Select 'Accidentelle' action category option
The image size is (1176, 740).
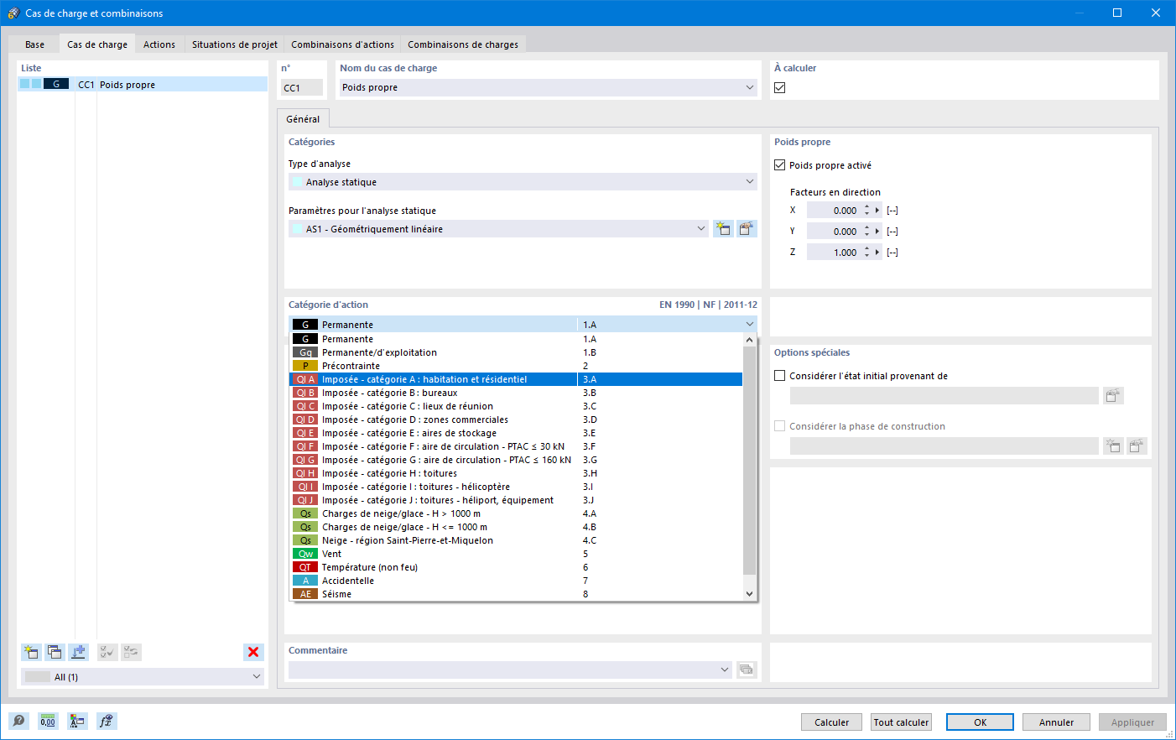tap(516, 581)
